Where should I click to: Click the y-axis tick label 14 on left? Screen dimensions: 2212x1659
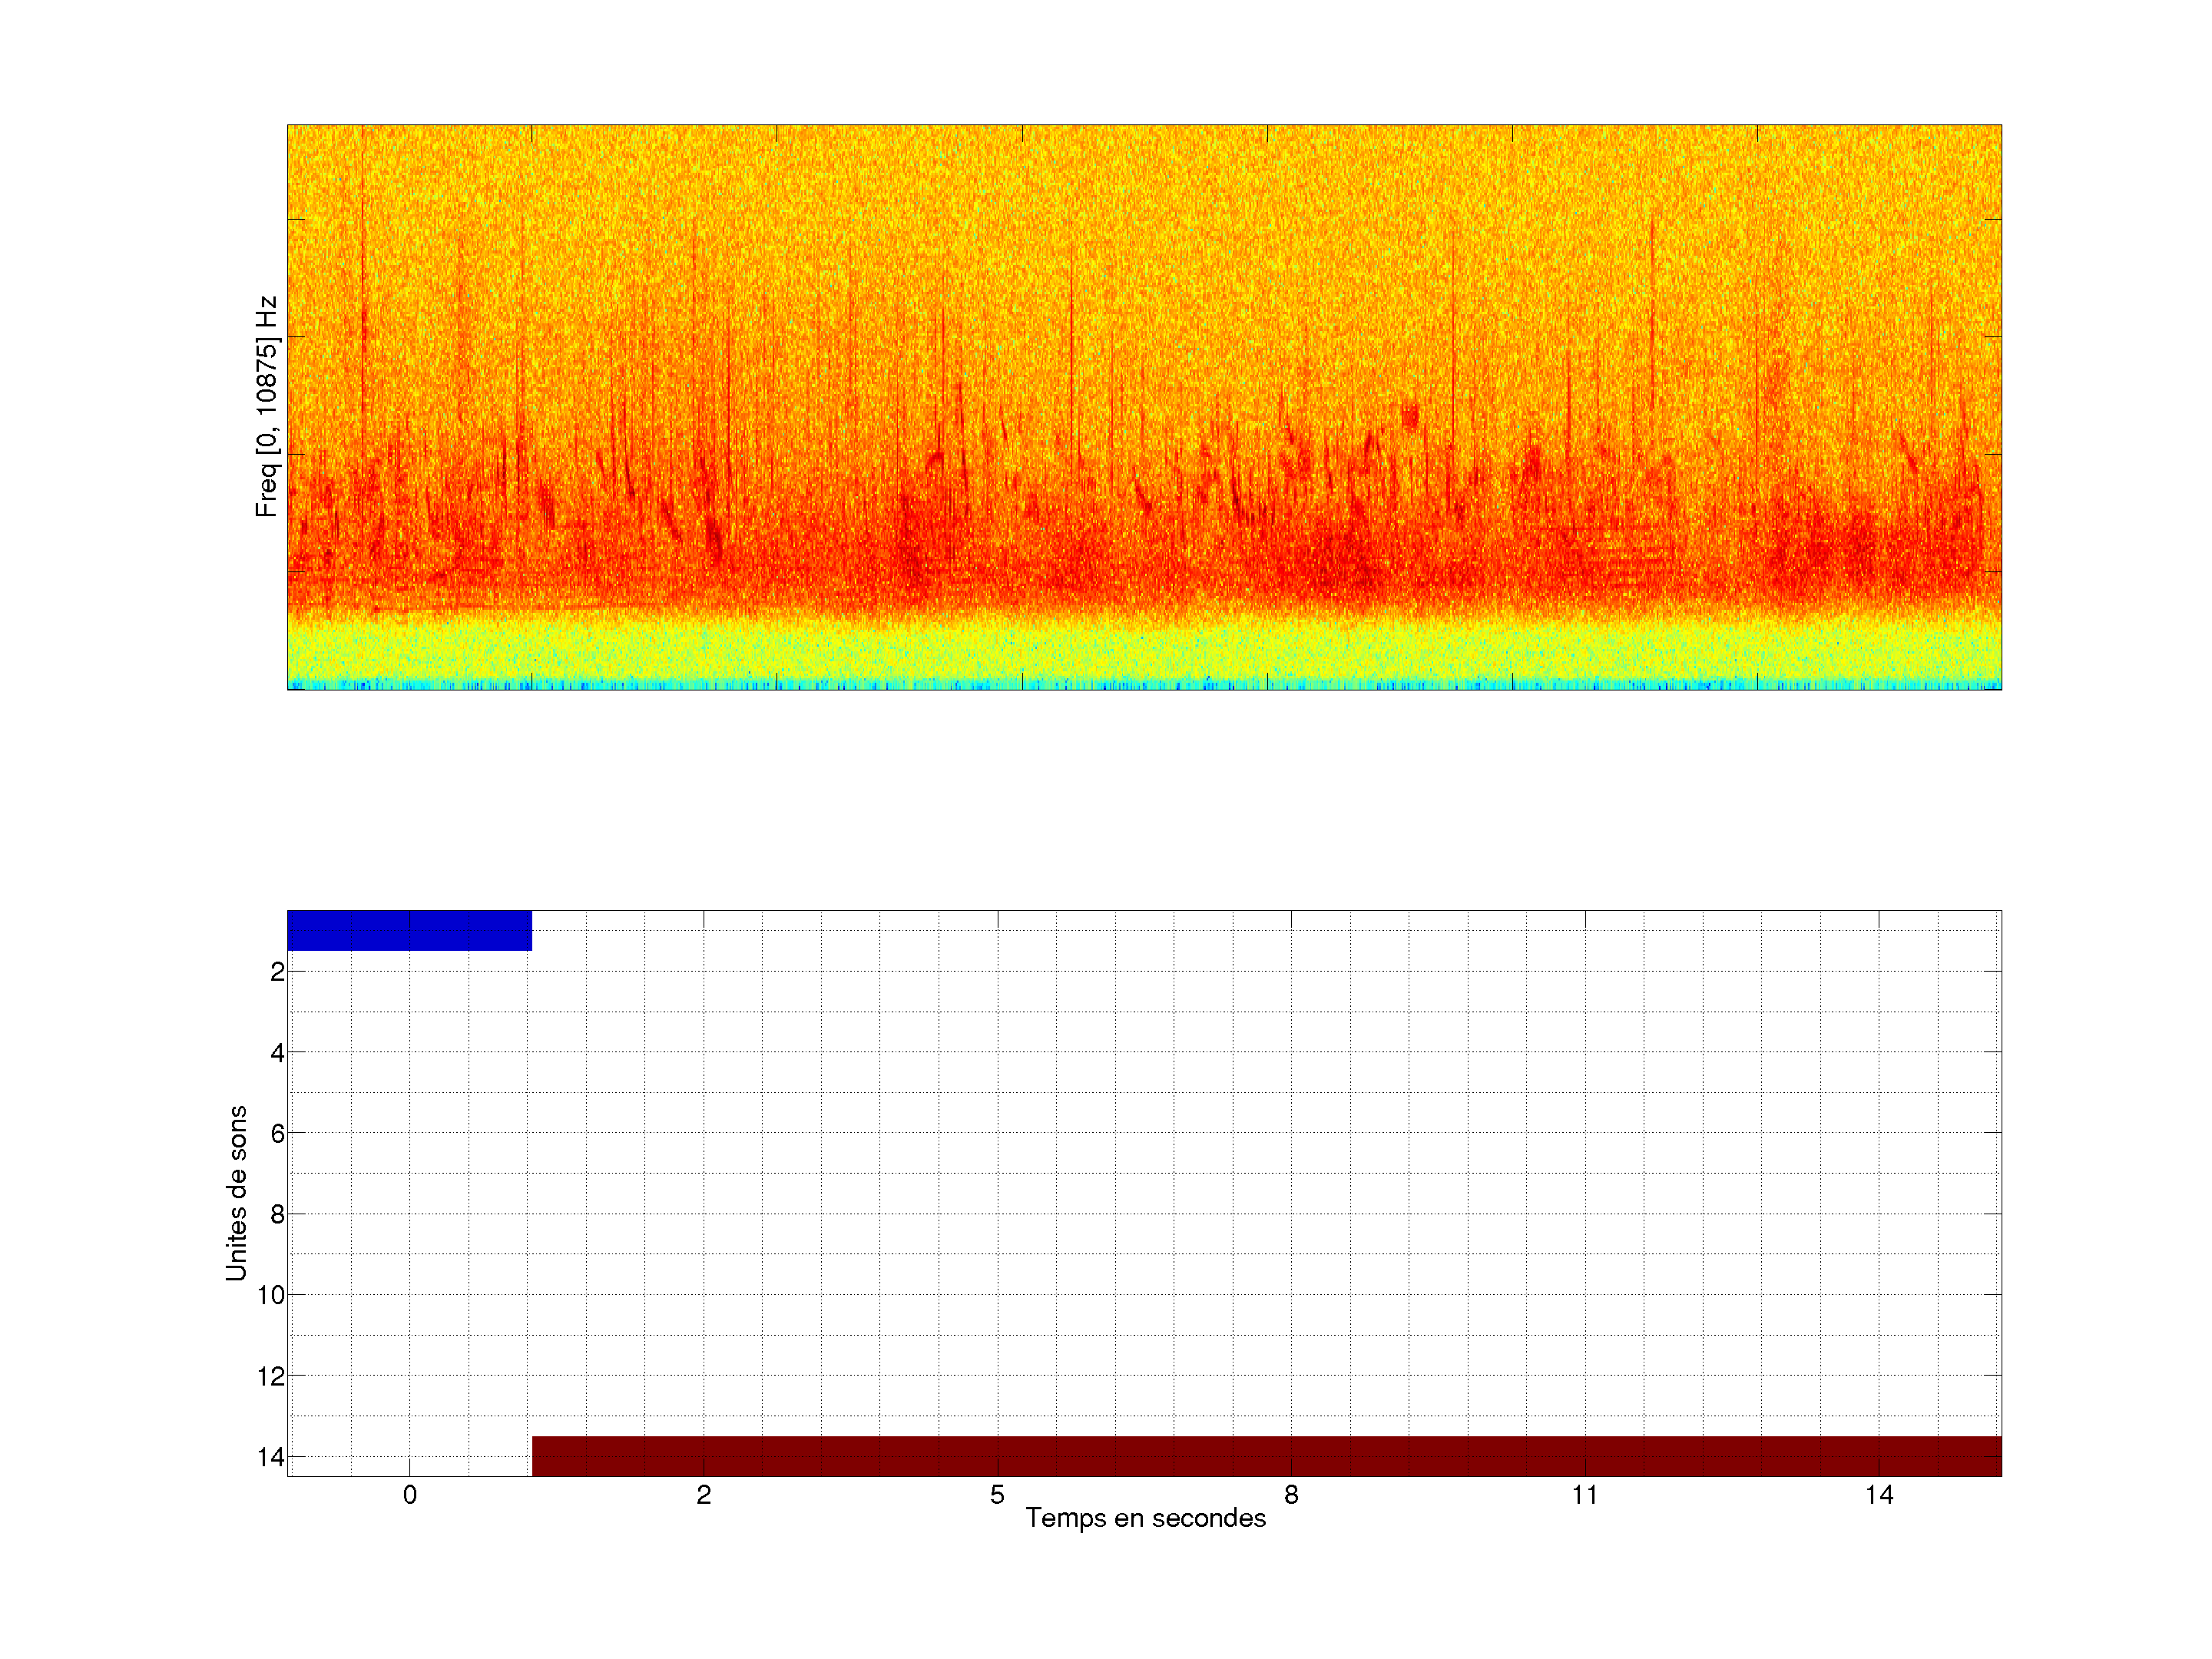tap(271, 1457)
